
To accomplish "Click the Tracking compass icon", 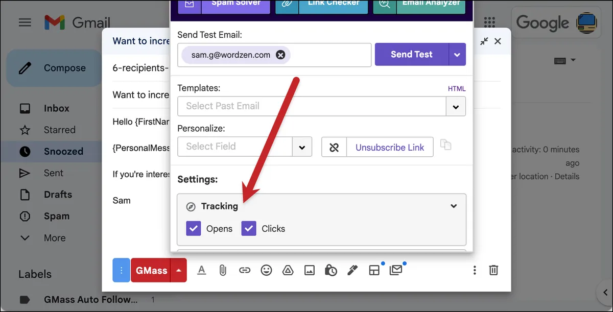I will click(x=191, y=207).
